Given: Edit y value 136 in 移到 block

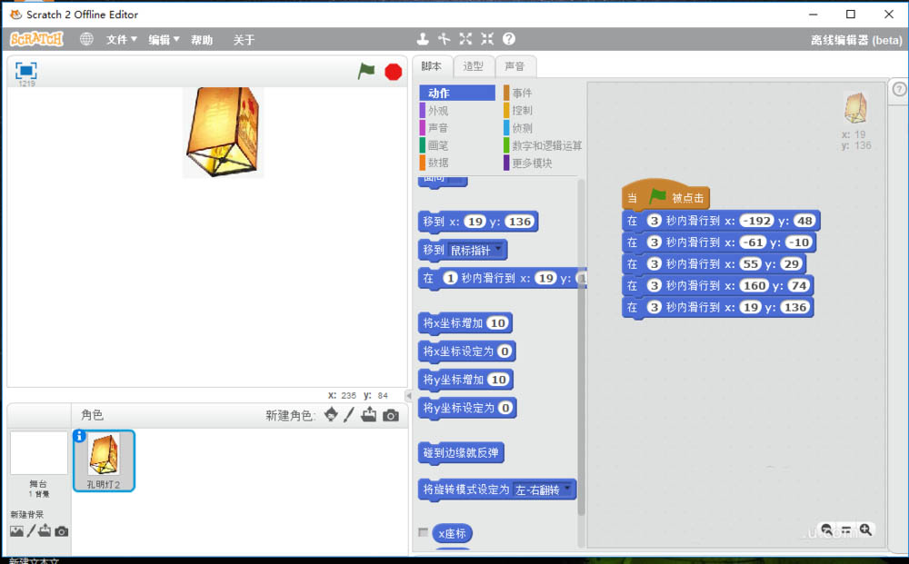Looking at the screenshot, I should [519, 222].
